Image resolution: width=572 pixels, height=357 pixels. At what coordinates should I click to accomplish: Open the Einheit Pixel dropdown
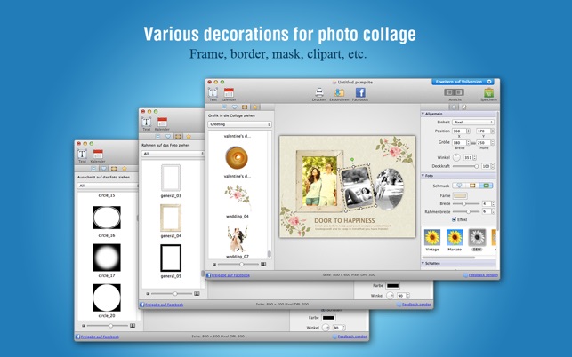click(473, 122)
